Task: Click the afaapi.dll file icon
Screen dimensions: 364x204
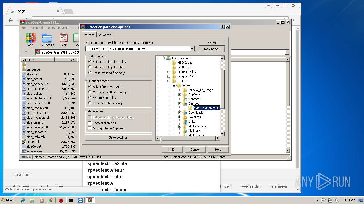Action: [x=24, y=74]
